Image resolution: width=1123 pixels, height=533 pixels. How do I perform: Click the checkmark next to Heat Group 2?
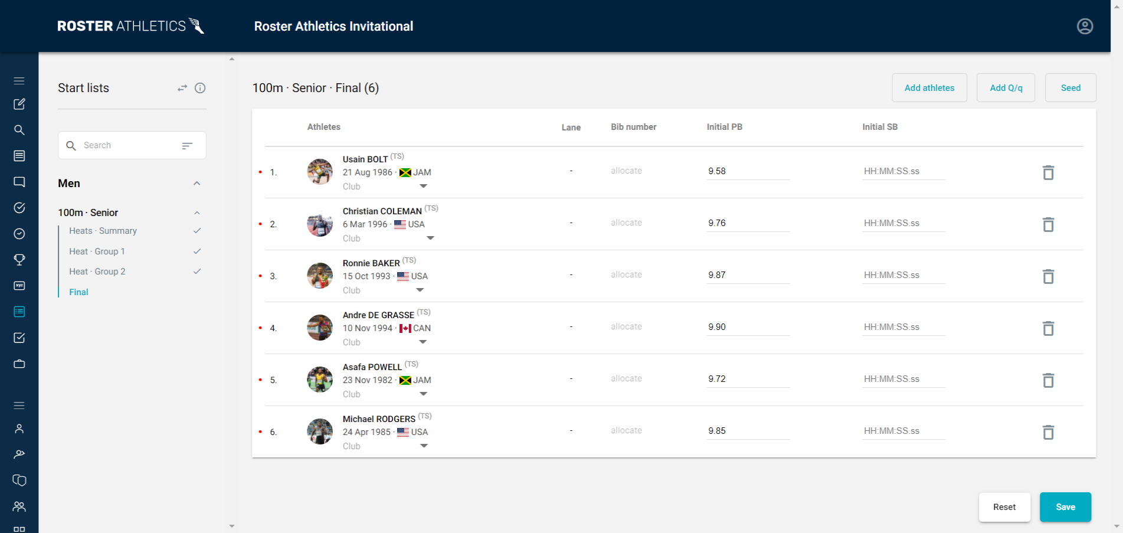(x=197, y=271)
